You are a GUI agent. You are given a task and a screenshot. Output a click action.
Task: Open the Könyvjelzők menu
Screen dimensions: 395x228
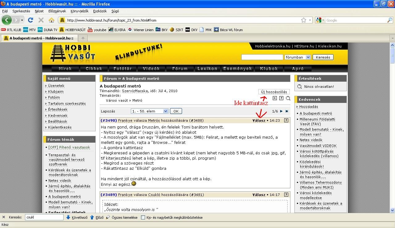(x=79, y=11)
